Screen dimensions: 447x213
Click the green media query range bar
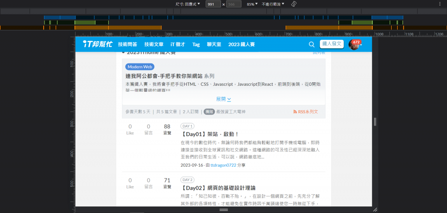pos(85,22)
